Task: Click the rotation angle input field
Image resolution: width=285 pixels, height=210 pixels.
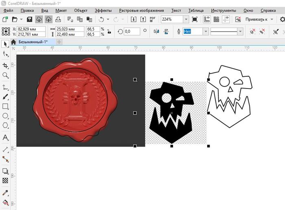Action: coord(132,31)
